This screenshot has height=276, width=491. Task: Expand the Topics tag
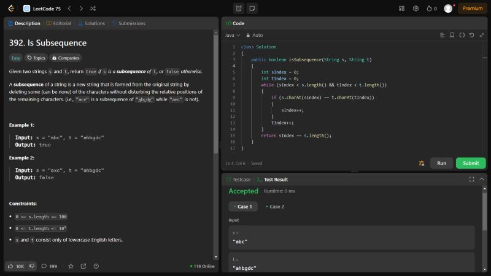coord(36,58)
